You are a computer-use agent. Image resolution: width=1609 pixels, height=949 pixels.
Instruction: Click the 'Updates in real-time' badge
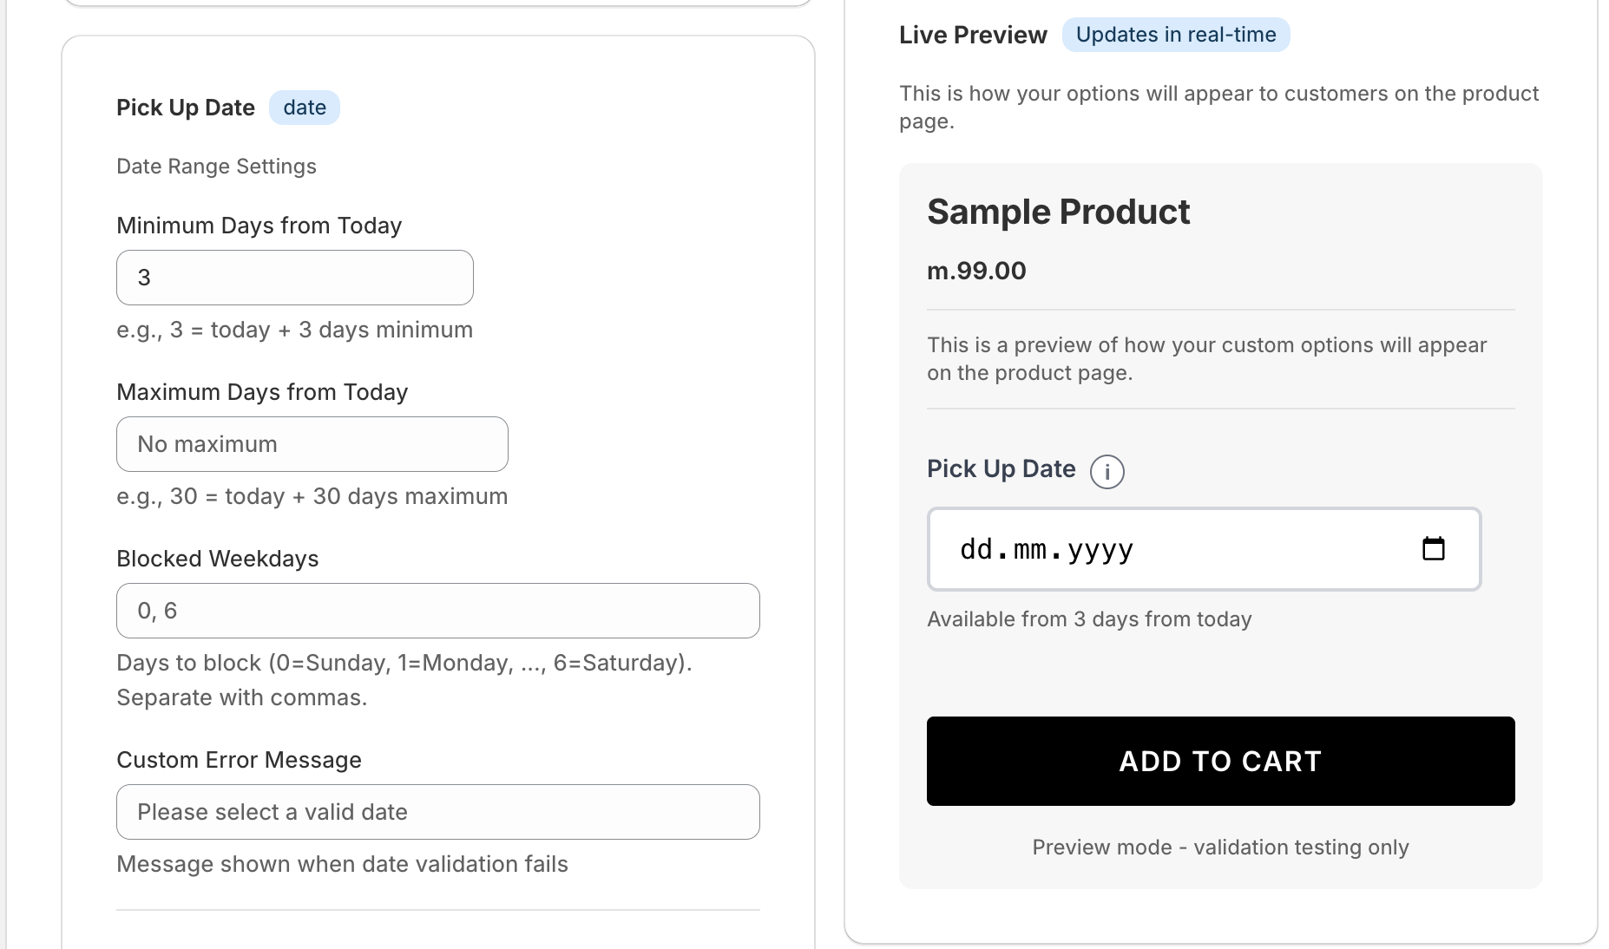click(x=1175, y=35)
